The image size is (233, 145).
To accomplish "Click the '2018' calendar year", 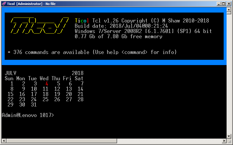I will (78, 73).
